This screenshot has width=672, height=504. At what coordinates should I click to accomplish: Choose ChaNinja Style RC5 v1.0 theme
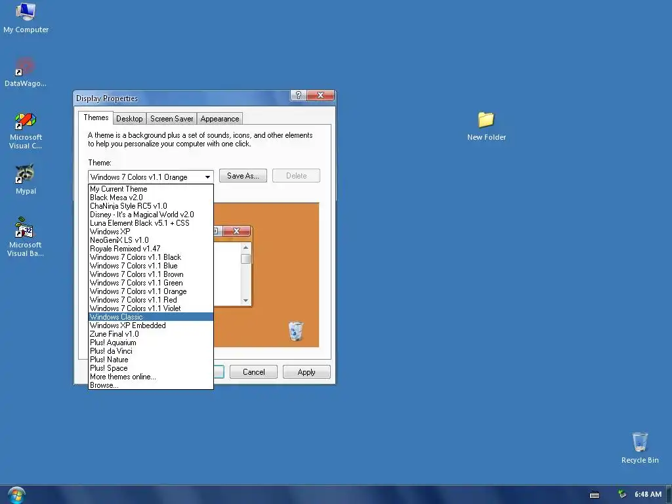pyautogui.click(x=151, y=206)
